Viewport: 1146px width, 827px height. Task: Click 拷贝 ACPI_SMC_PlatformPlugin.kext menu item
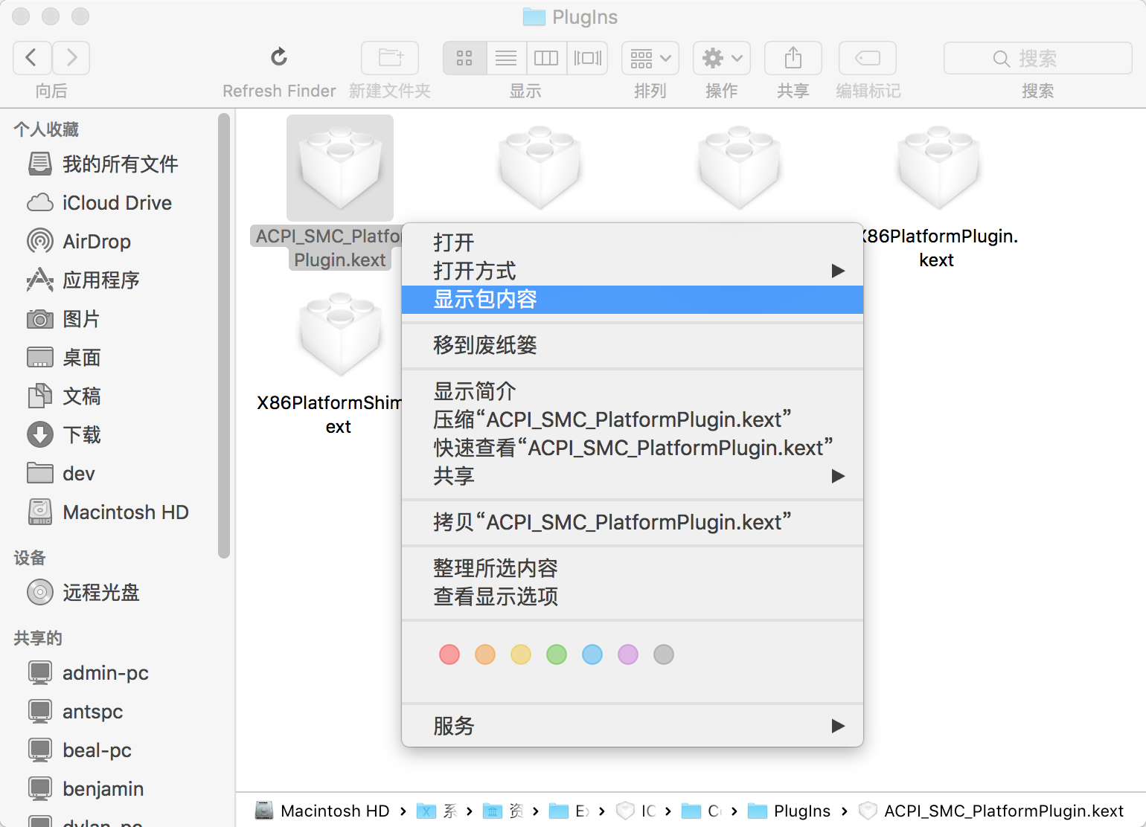tap(633, 522)
